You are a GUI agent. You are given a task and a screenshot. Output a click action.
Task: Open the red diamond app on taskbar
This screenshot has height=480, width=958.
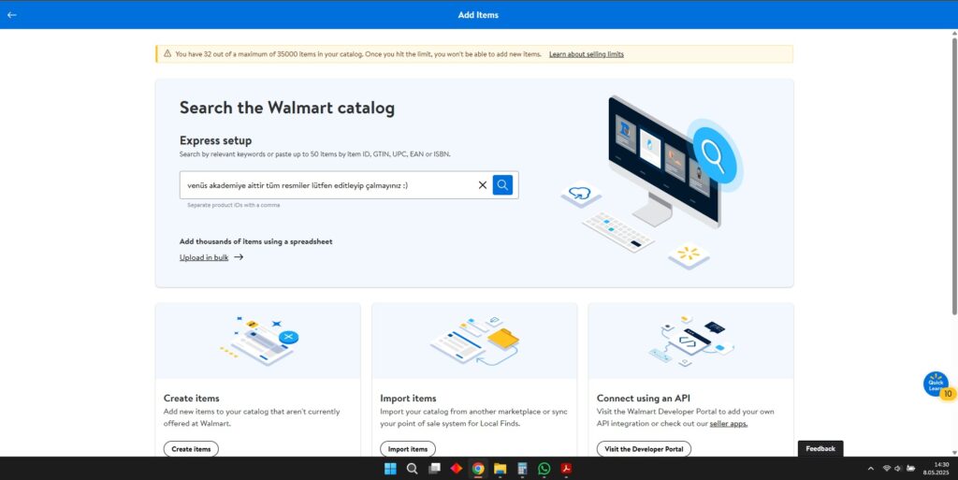(x=457, y=469)
